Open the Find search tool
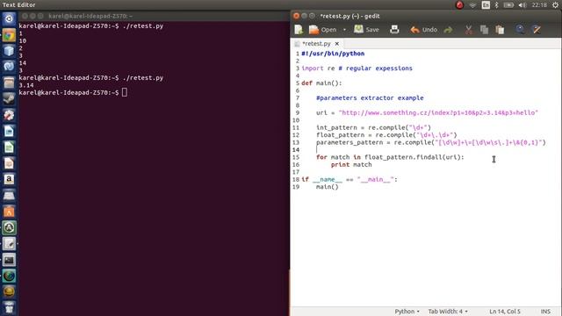 [520, 30]
